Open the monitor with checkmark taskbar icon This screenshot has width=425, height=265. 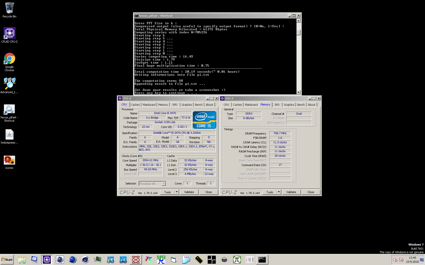tap(35, 259)
